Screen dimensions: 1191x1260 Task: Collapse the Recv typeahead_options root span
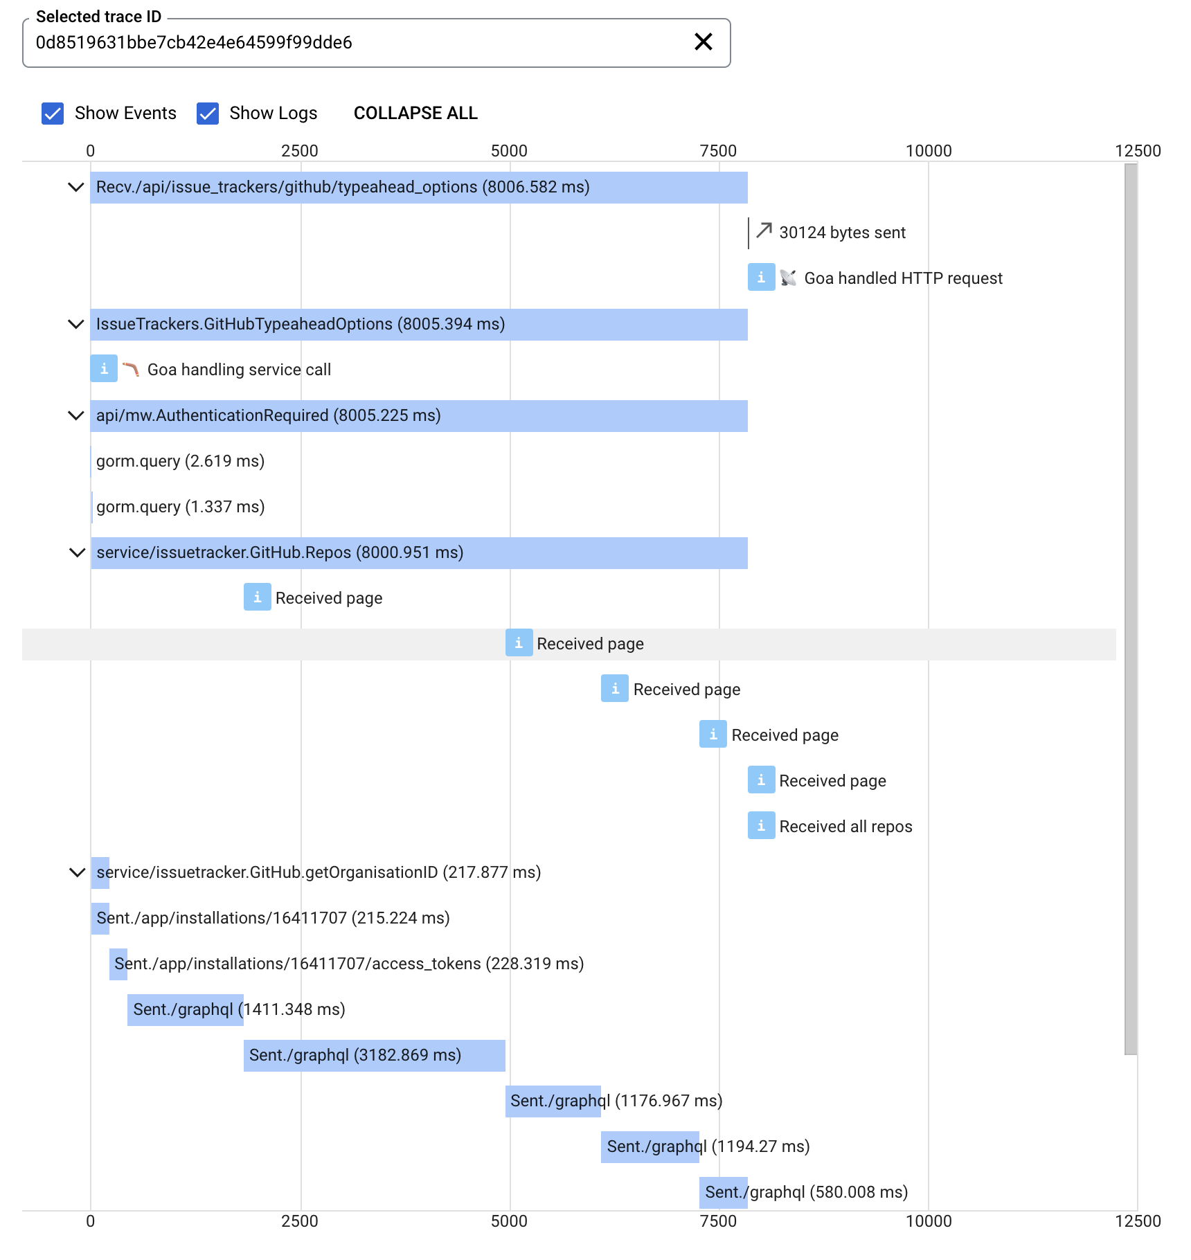click(76, 187)
